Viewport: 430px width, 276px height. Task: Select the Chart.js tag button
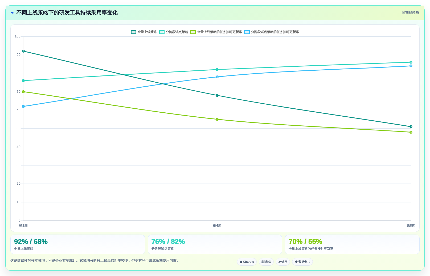[x=247, y=262]
